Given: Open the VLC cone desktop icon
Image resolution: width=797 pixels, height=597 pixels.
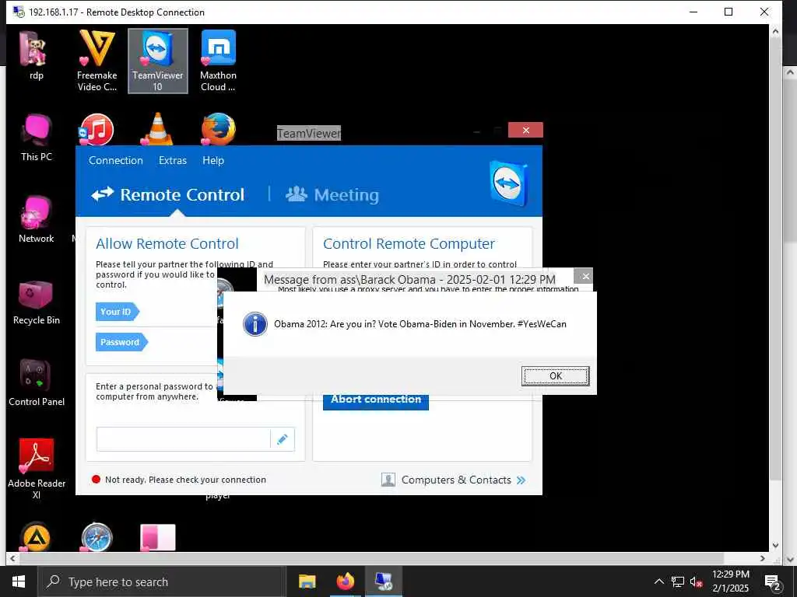Looking at the screenshot, I should (157, 129).
